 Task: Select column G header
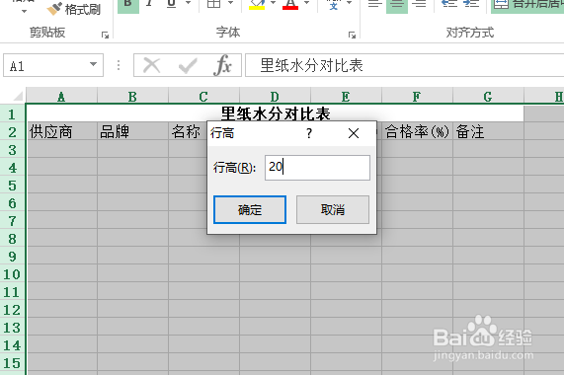[x=488, y=97]
